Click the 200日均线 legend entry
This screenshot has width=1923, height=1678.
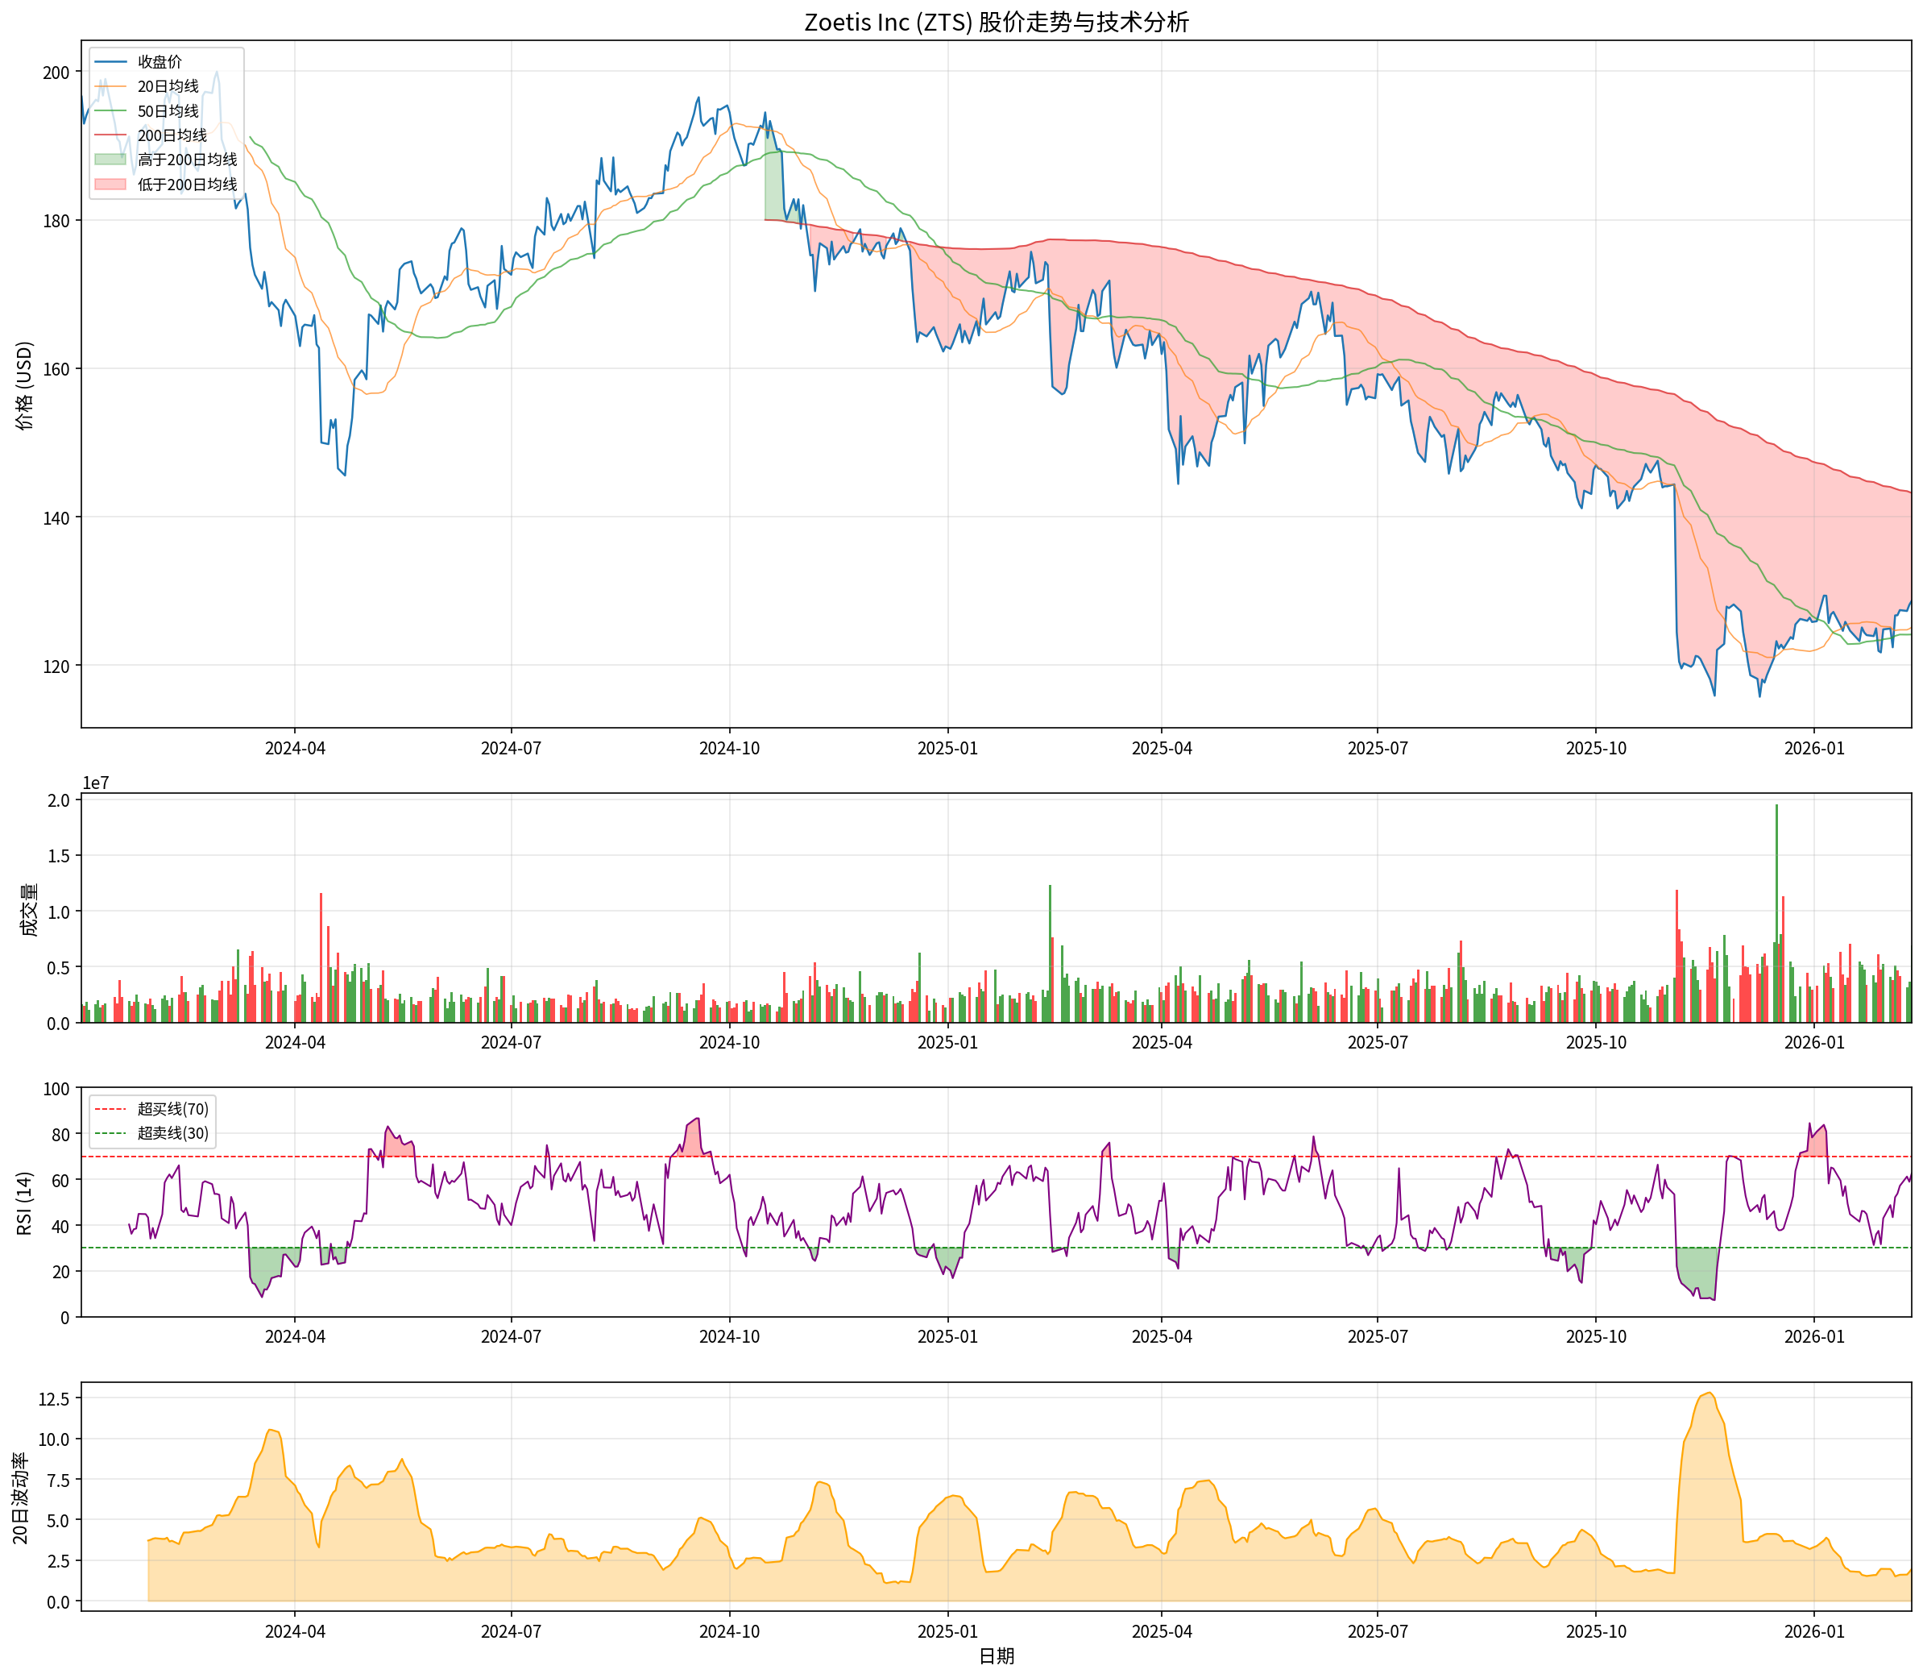(172, 135)
